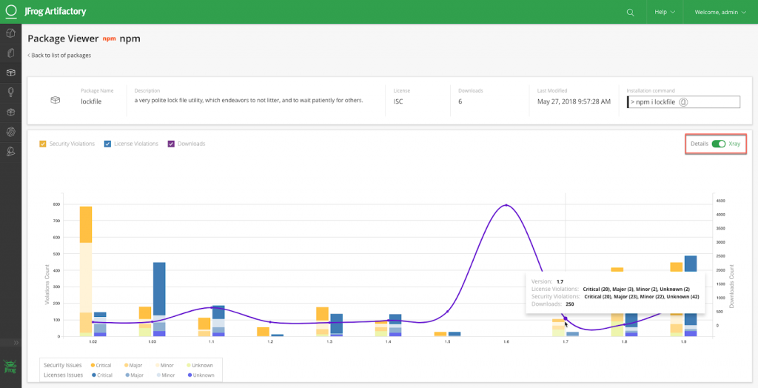Select the Packages box icon in sidebar
This screenshot has height=388, width=758.
click(10, 73)
